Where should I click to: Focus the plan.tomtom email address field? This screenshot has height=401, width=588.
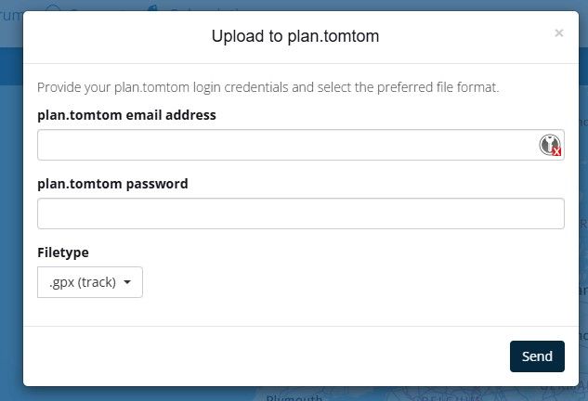click(301, 145)
